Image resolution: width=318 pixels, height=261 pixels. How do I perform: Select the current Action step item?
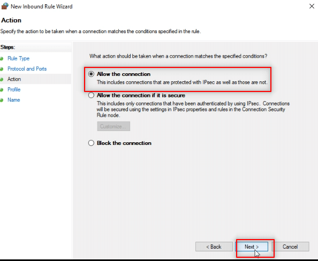pos(14,79)
